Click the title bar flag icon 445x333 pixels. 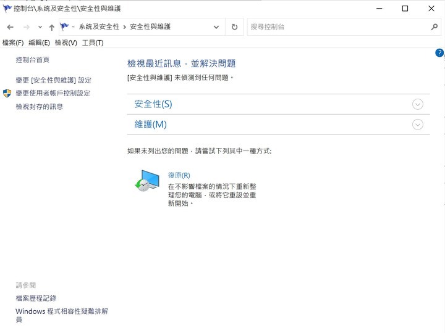[7, 8]
